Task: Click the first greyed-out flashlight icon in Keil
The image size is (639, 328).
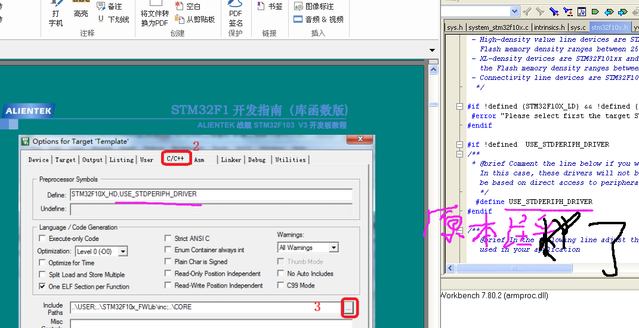Action: point(526,11)
